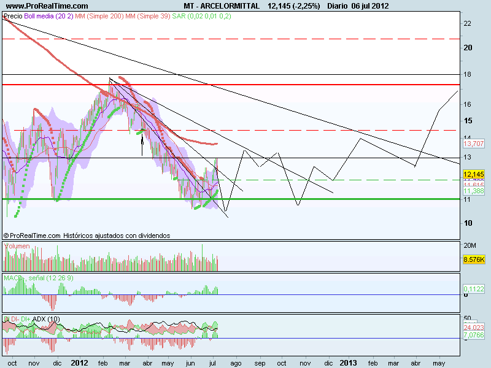Image resolution: width=491 pixels, height=368 pixels.
Task: Click the 'ADX (10)' indicator label
Action: (x=46, y=319)
